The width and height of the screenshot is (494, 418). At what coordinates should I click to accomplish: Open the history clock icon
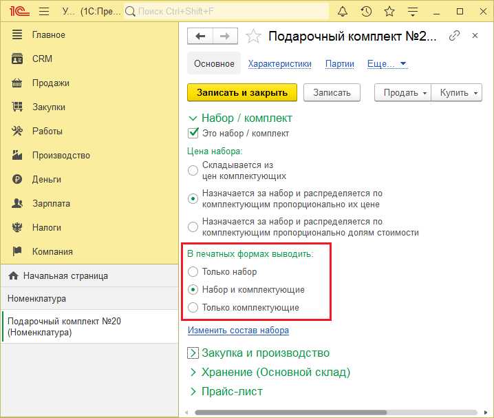coord(366,12)
